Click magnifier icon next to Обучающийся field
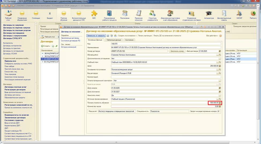The width and height of the screenshot is (261, 144). point(220,55)
